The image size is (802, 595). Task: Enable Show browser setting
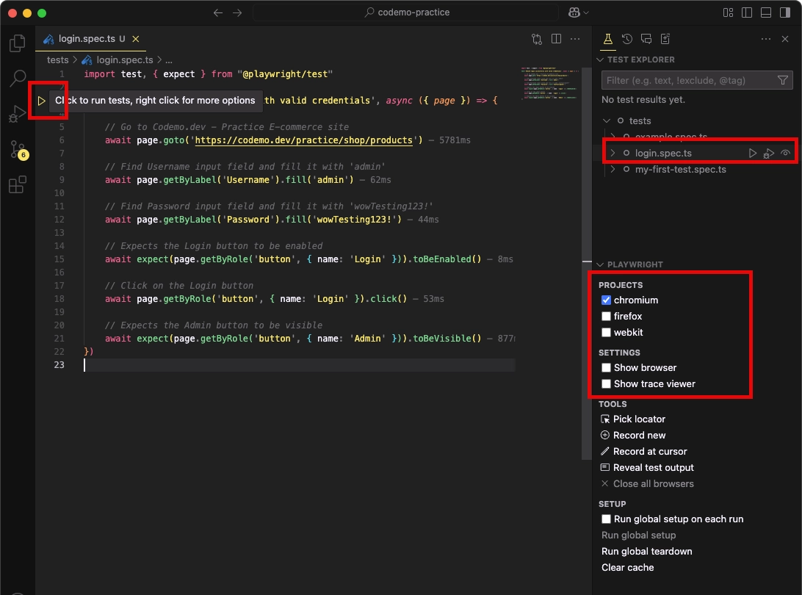606,368
